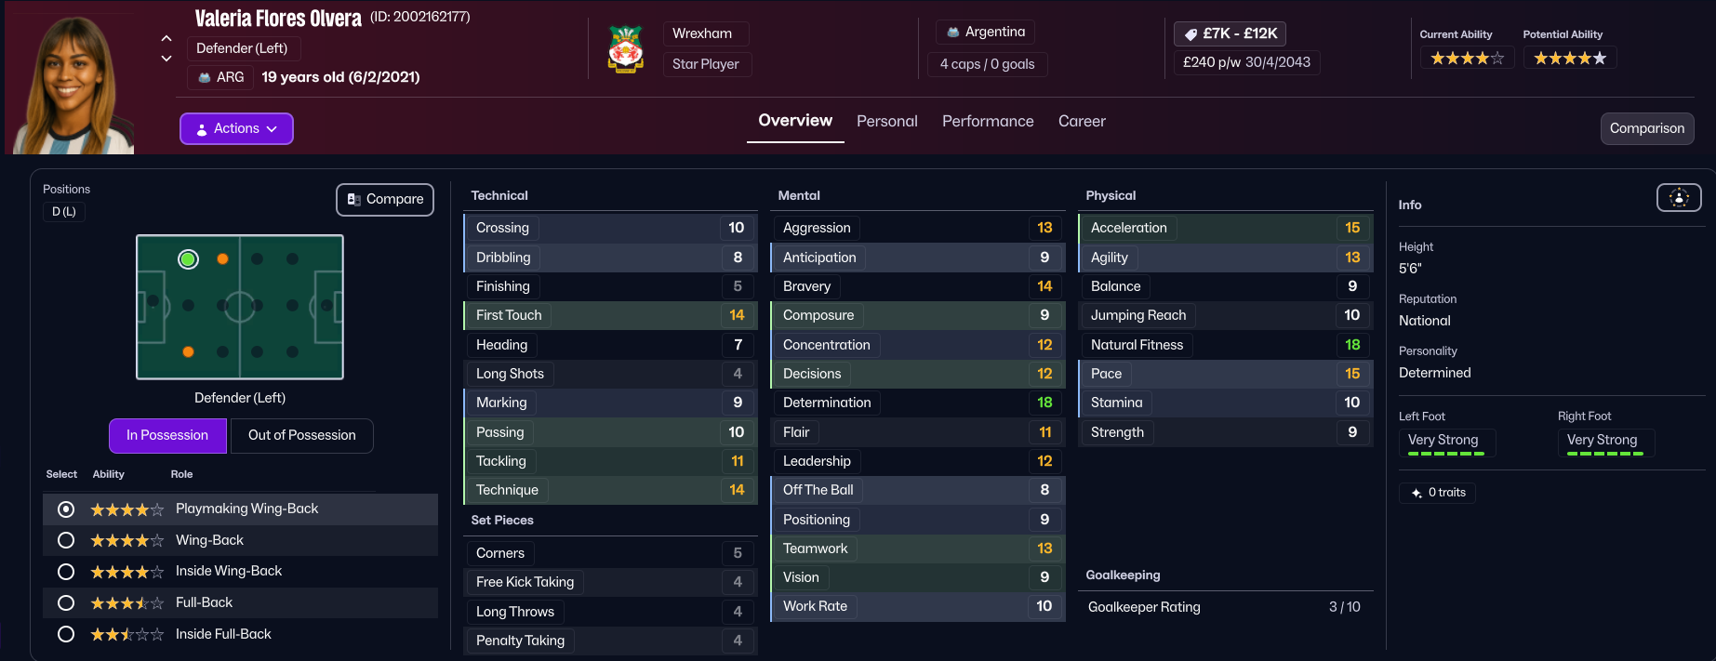Click the sparkle icon next to 0 traits
1716x661 pixels.
[1417, 493]
